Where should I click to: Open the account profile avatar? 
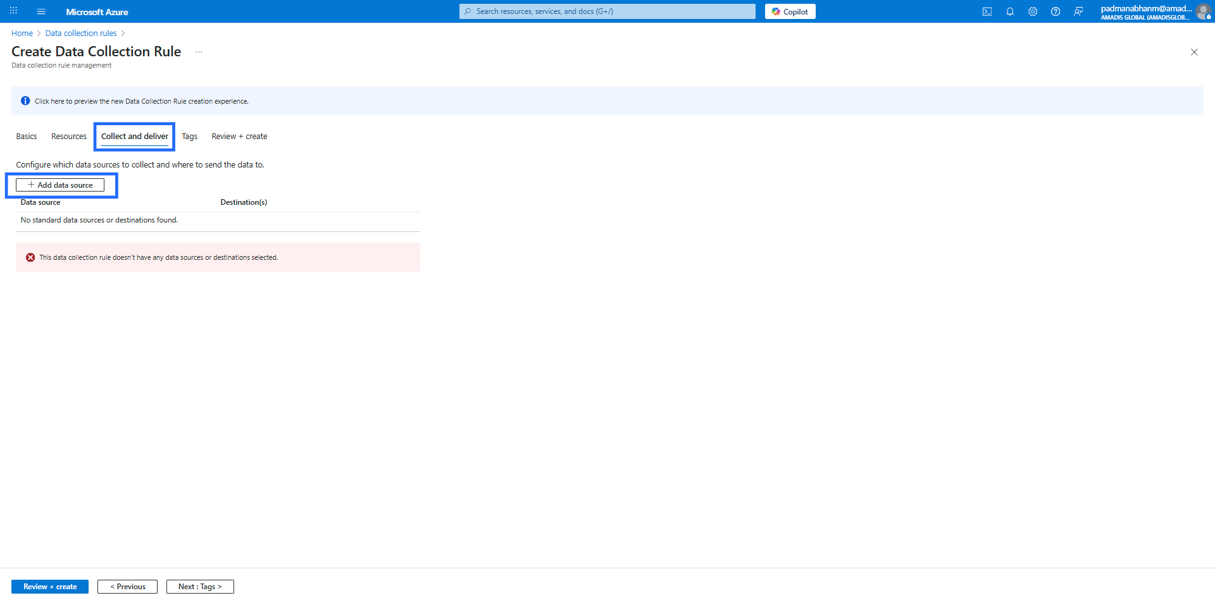[1203, 11]
